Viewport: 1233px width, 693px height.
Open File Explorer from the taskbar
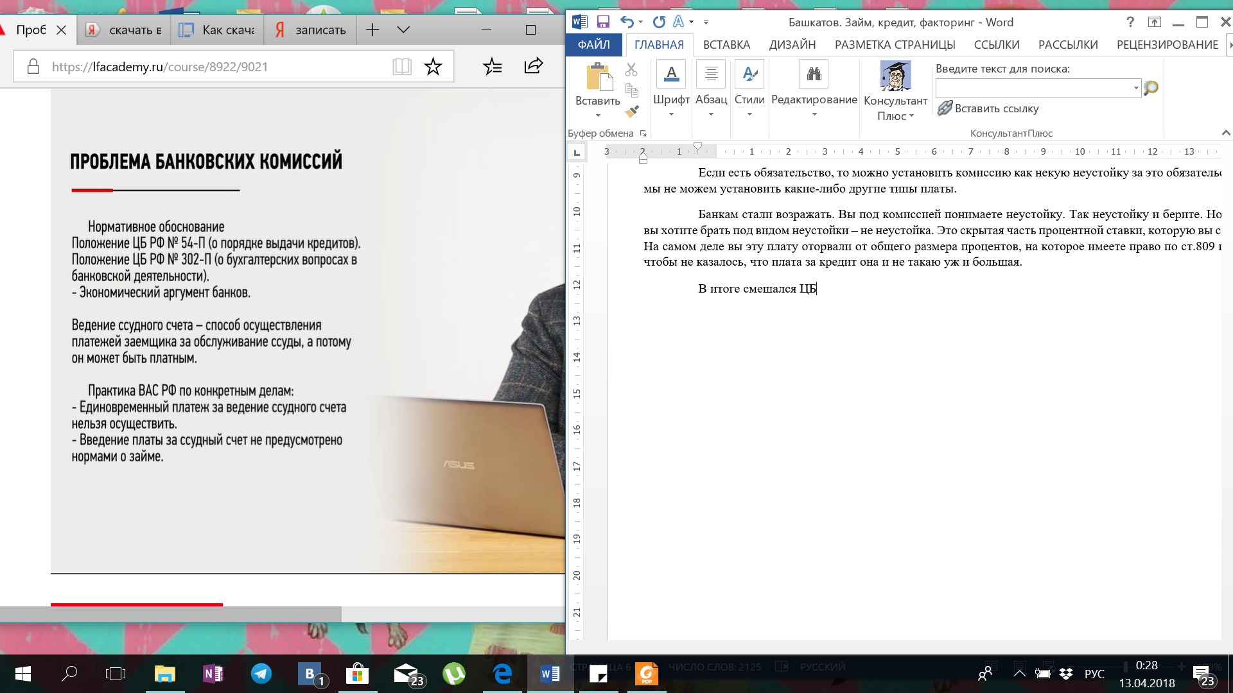pyautogui.click(x=165, y=673)
